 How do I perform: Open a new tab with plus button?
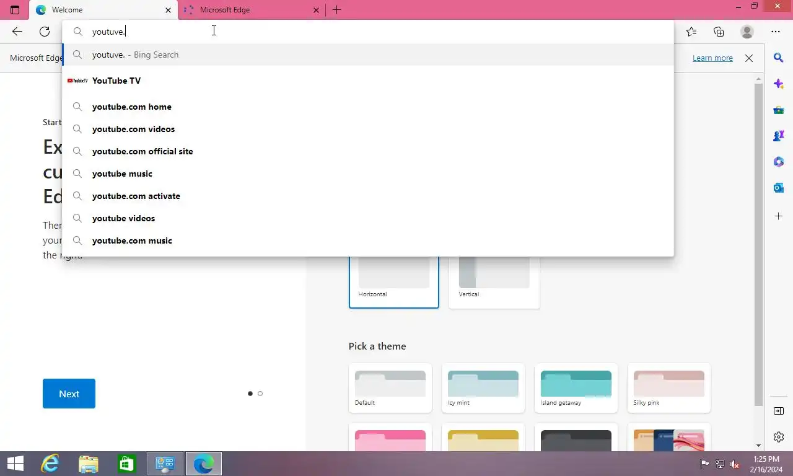pyautogui.click(x=337, y=10)
